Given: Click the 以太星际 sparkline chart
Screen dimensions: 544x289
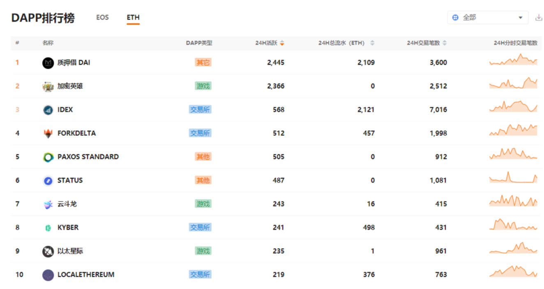Looking at the screenshot, I should tap(513, 248).
